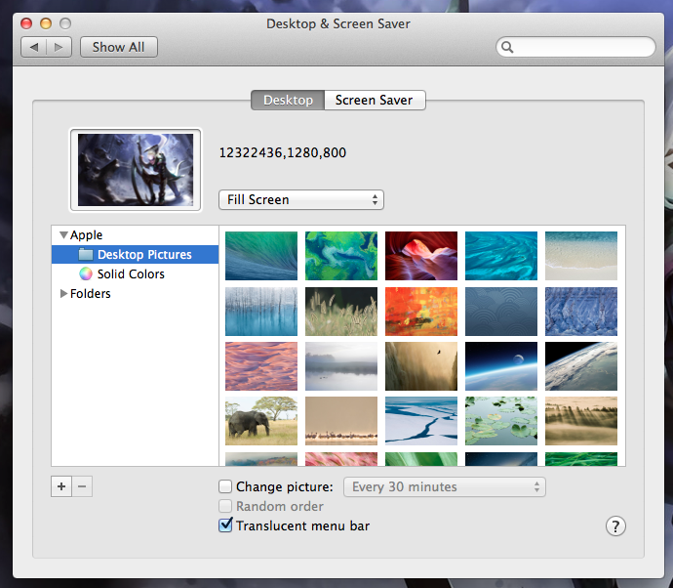Choose the cracked ice river wallpaper
Viewport: 673px width, 588px height.
point(421,421)
